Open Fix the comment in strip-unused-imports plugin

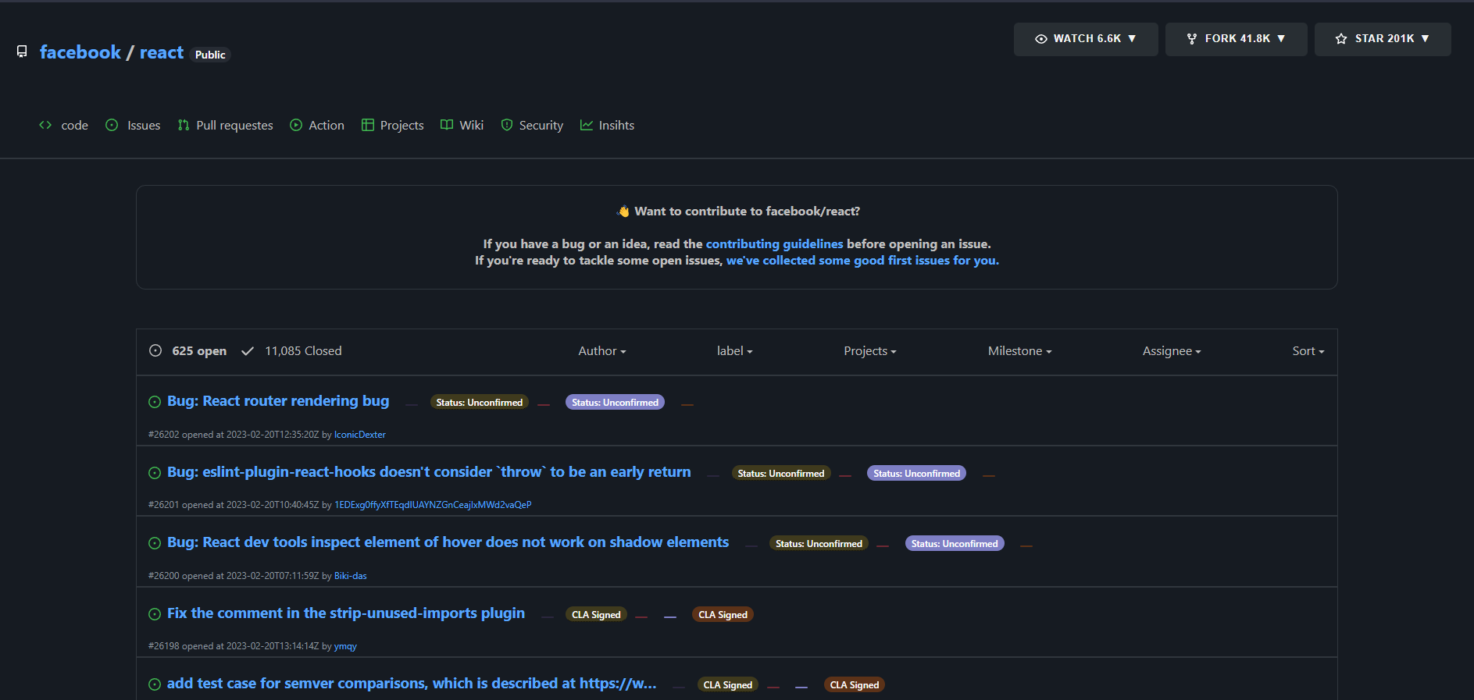(x=346, y=613)
